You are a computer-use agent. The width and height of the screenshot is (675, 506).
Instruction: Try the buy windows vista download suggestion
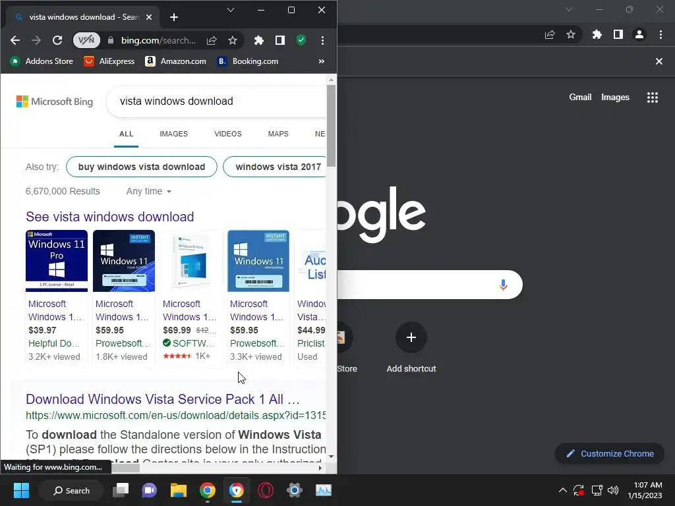pos(142,167)
